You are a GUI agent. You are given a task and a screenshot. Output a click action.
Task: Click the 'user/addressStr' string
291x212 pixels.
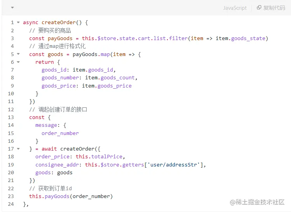[174, 165]
